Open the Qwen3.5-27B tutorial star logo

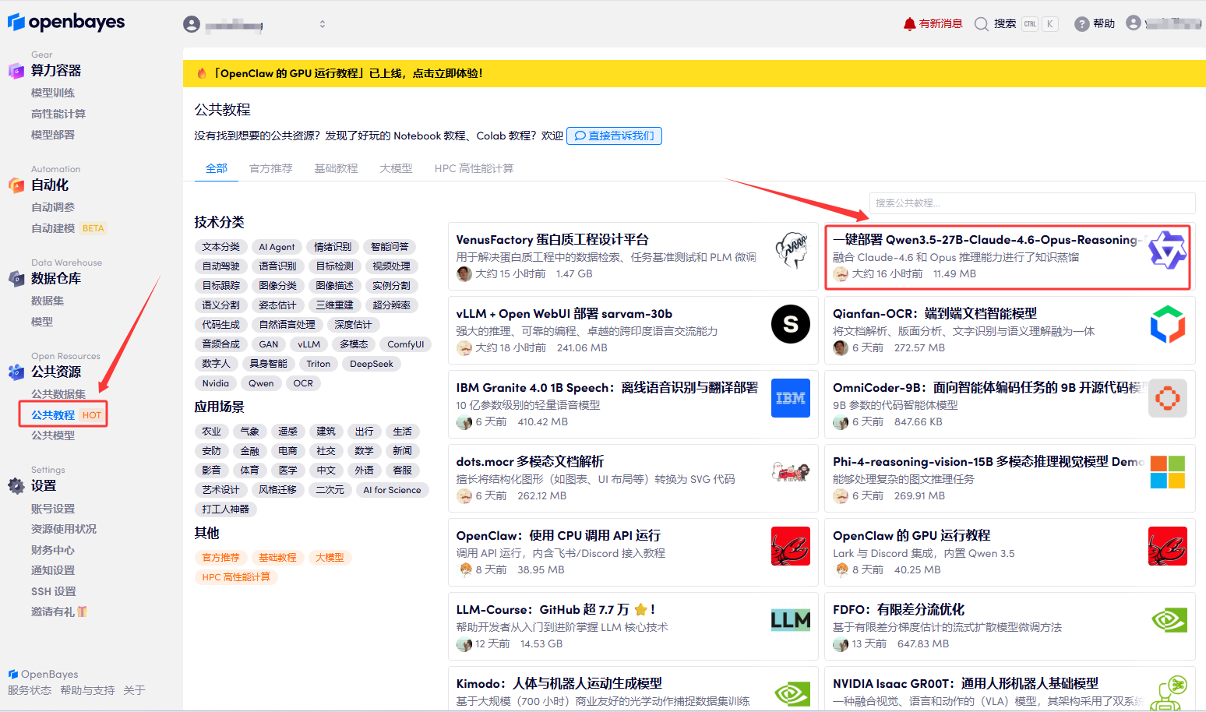(1168, 250)
